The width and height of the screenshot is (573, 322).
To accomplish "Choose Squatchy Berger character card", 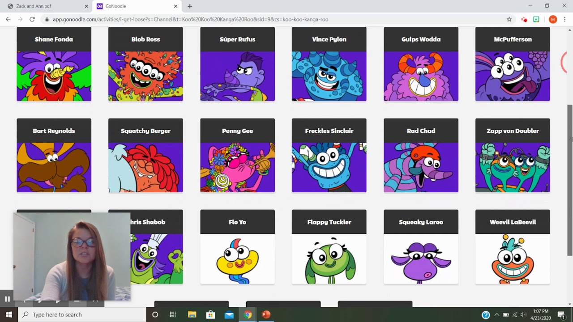I will pos(145,156).
